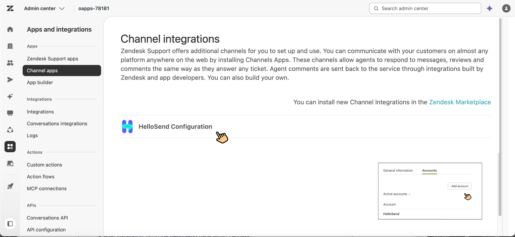Open the devices icon in left rail

point(10,164)
